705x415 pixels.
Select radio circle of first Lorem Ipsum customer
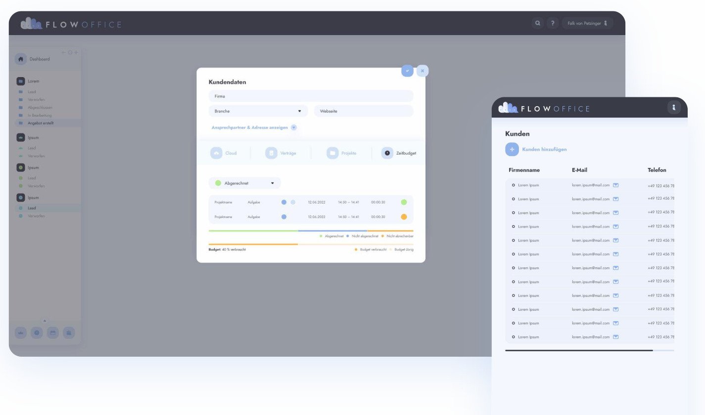(x=514, y=185)
